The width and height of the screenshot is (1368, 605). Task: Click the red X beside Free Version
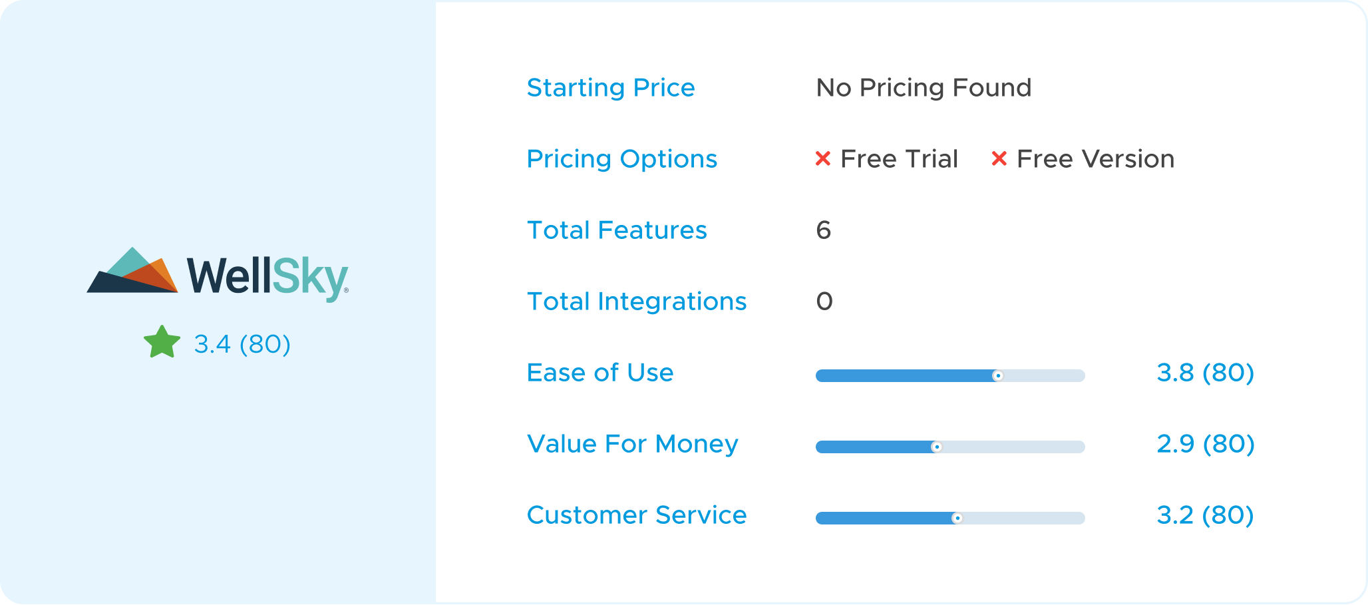tap(999, 158)
